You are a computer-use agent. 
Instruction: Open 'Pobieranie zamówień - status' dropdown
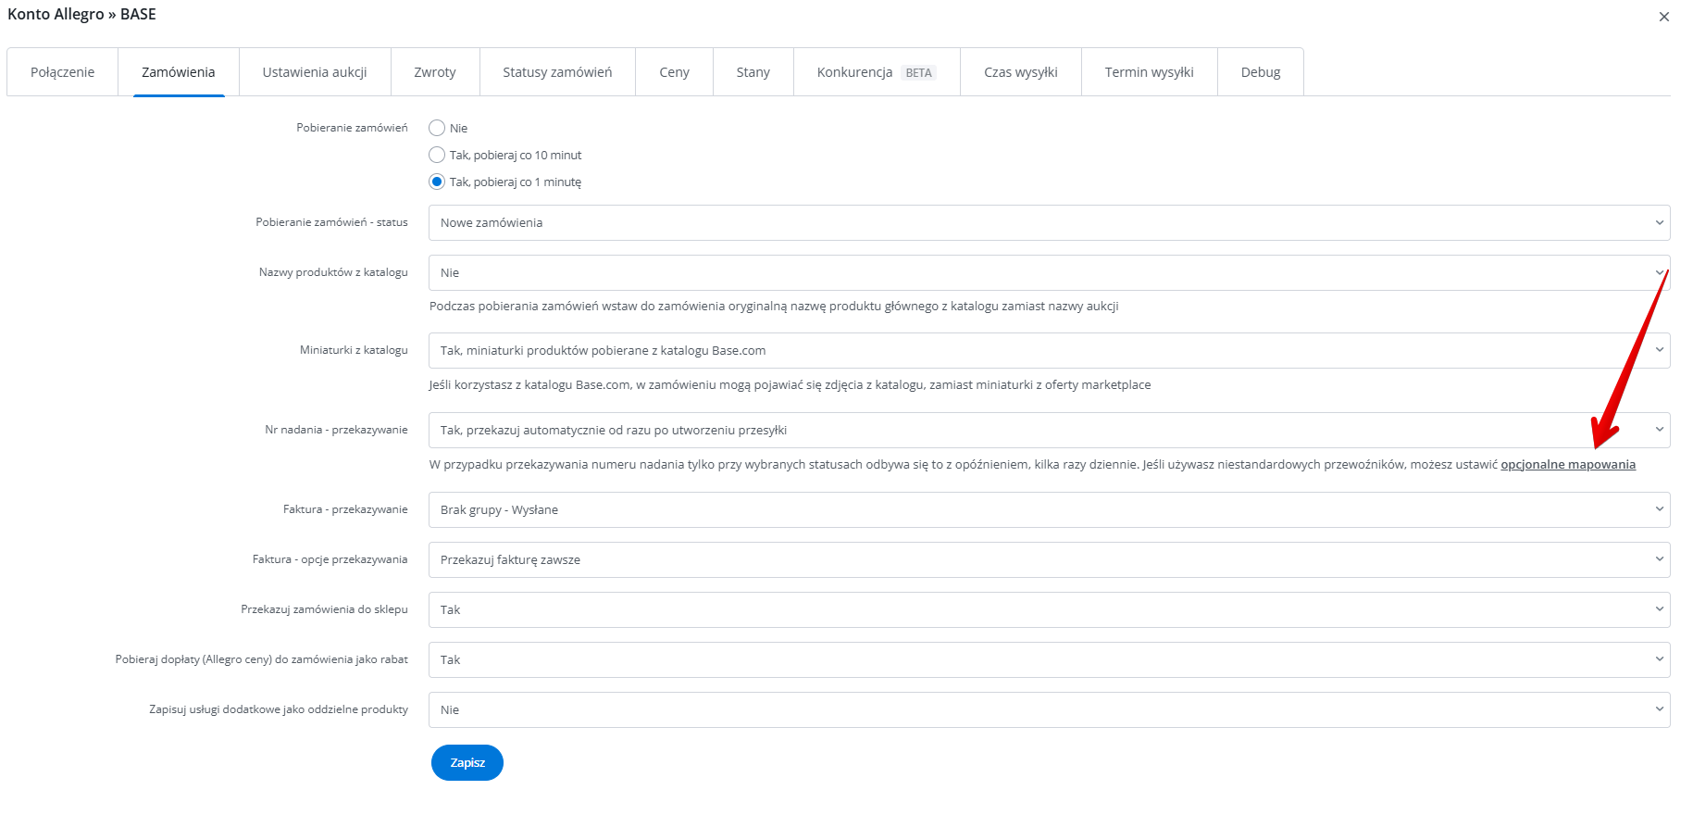pyautogui.click(x=1048, y=222)
